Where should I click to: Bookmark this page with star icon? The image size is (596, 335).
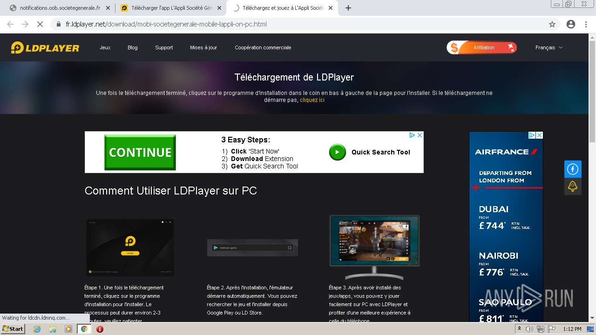point(552,24)
